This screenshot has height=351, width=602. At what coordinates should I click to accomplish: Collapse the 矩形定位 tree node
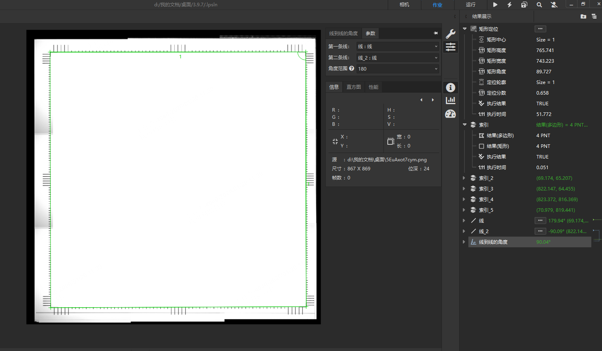(465, 29)
